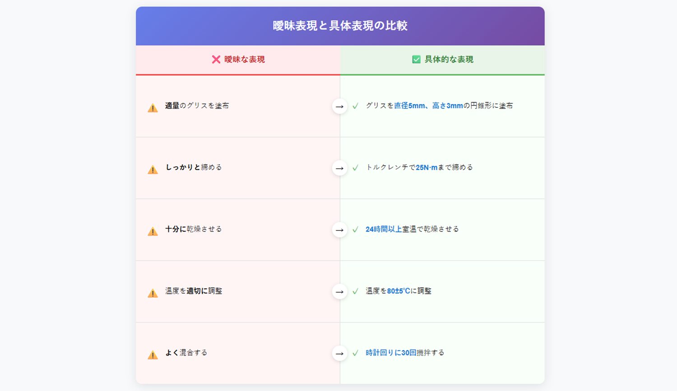Click the warning icon next to よく混合する
The image size is (677, 391).
pyautogui.click(x=153, y=355)
